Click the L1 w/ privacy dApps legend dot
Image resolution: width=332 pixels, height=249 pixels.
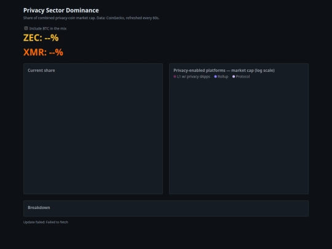pyautogui.click(x=175, y=76)
